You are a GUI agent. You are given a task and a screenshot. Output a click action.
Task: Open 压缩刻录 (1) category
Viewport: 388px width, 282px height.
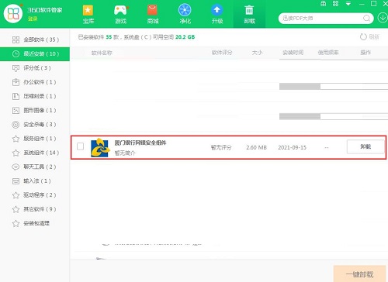[x=35, y=96]
